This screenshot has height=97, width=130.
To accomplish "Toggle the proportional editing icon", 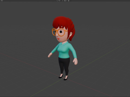I will click(x=69, y=1).
